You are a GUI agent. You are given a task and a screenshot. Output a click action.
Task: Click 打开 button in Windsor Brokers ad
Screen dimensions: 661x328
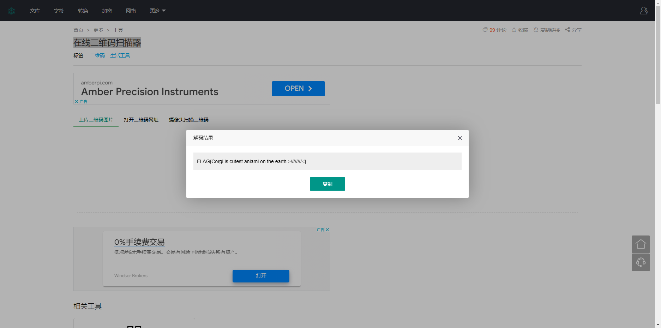[261, 276]
